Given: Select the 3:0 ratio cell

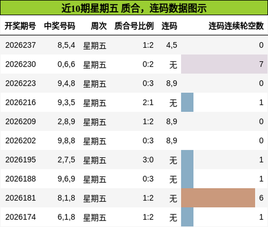Looking at the screenshot, I should pyautogui.click(x=148, y=160).
